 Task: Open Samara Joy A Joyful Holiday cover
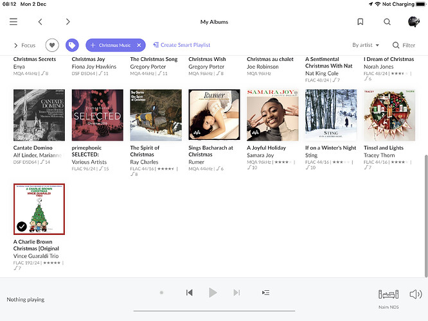click(272, 115)
